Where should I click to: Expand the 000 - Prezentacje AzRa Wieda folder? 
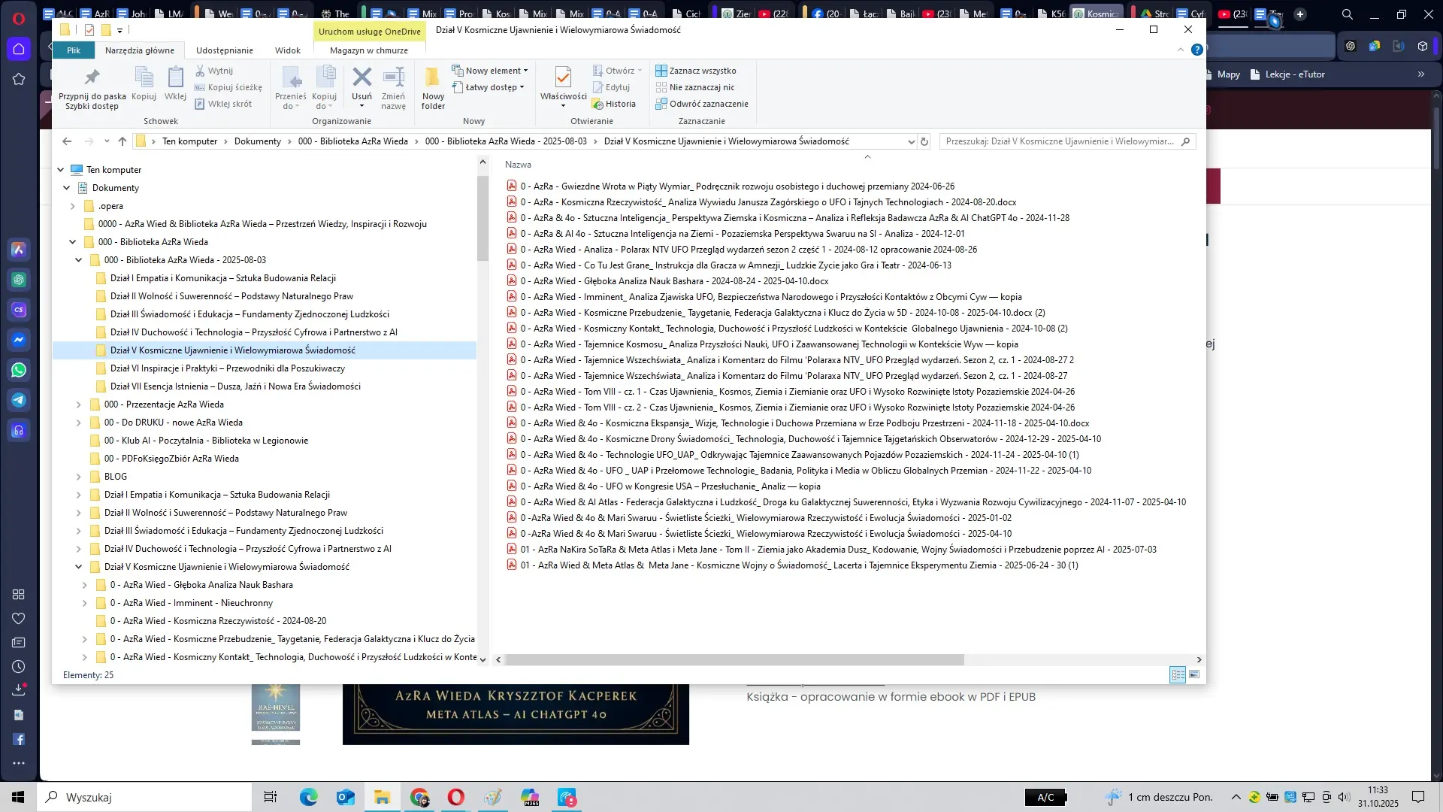tap(78, 404)
